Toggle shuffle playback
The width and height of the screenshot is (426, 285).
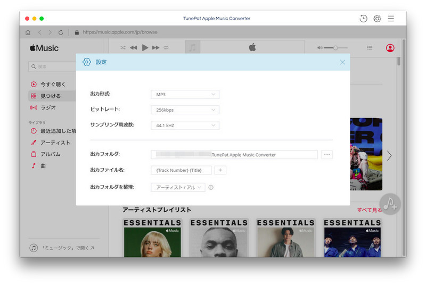(x=123, y=48)
